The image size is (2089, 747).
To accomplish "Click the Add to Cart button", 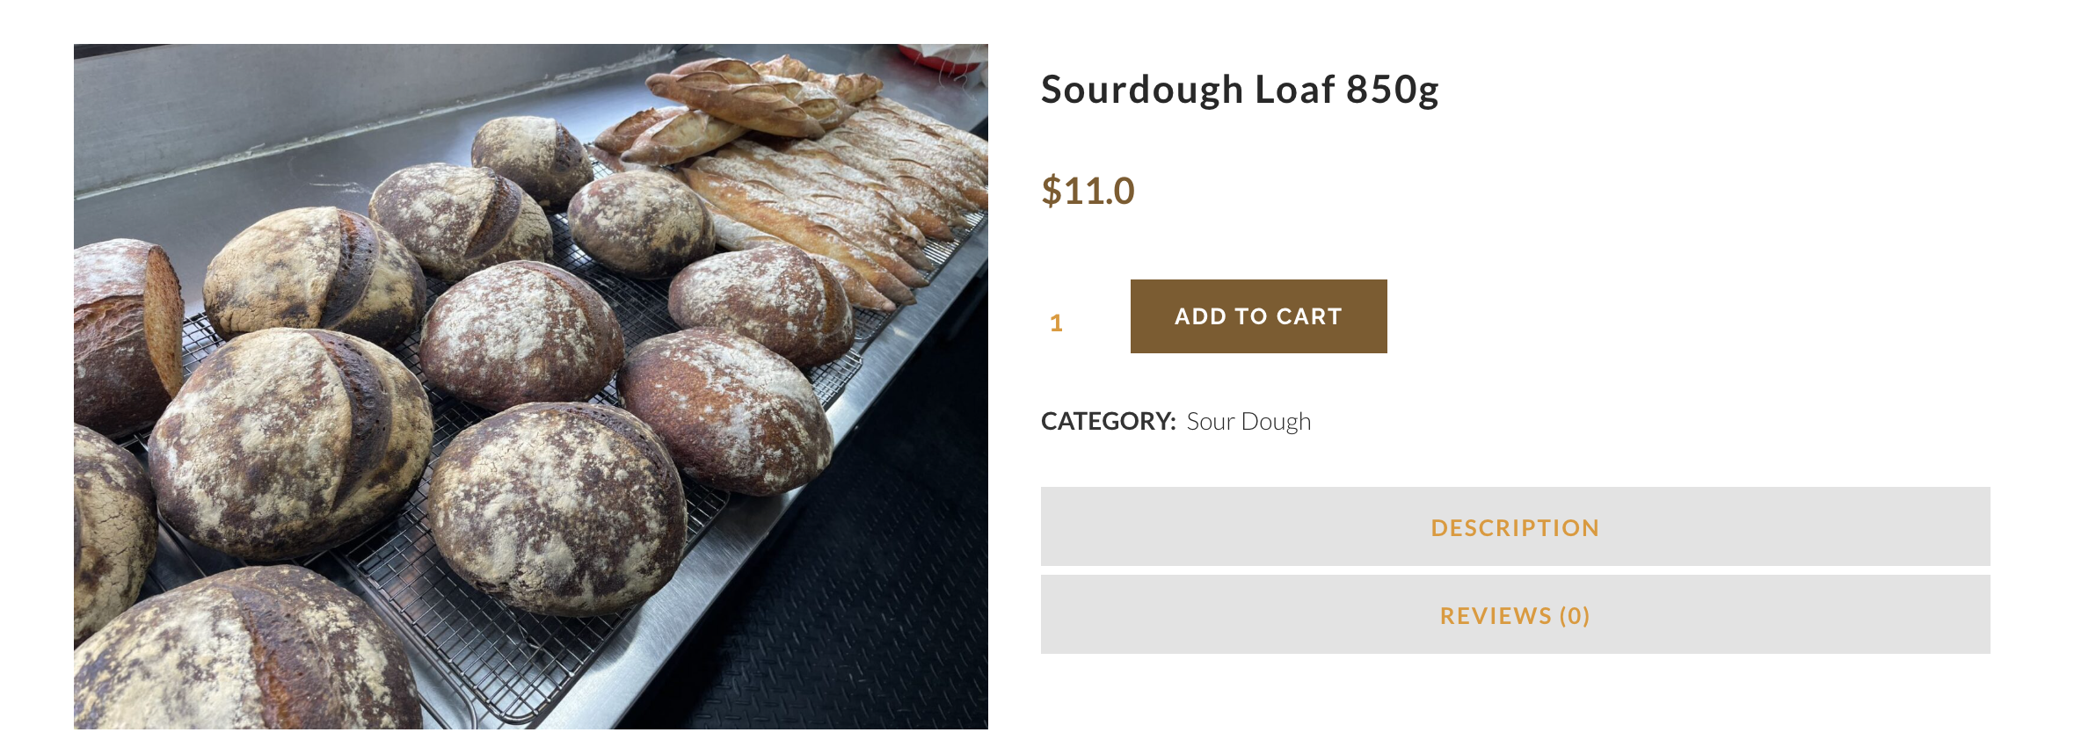I will pos(1258,316).
